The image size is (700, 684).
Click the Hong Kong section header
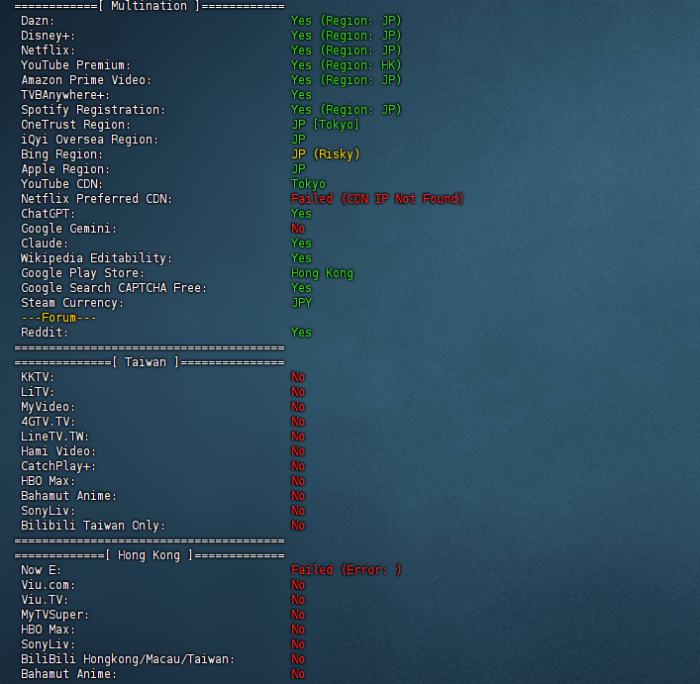coord(150,555)
